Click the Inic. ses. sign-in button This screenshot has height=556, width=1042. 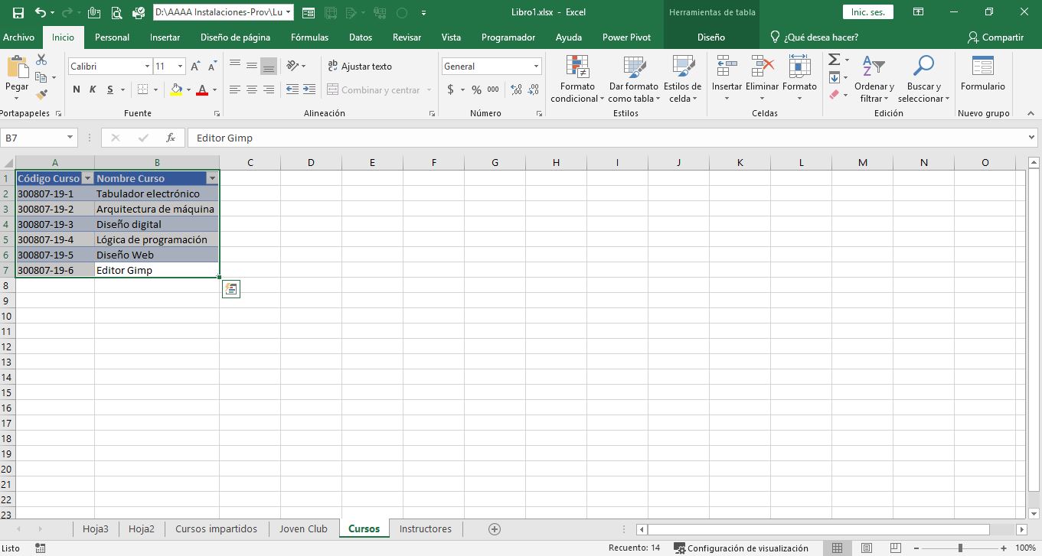867,12
